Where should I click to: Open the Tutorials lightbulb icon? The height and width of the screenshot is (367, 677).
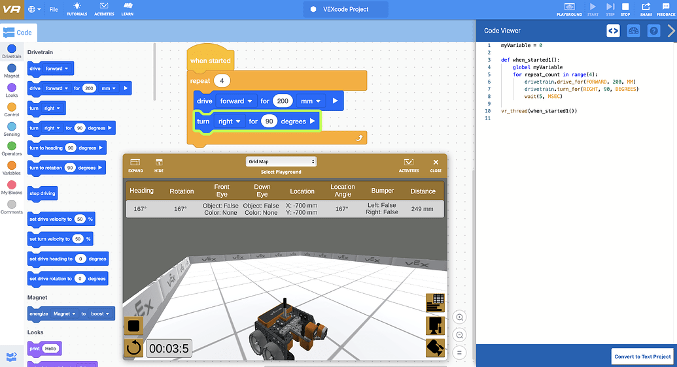[x=77, y=8]
